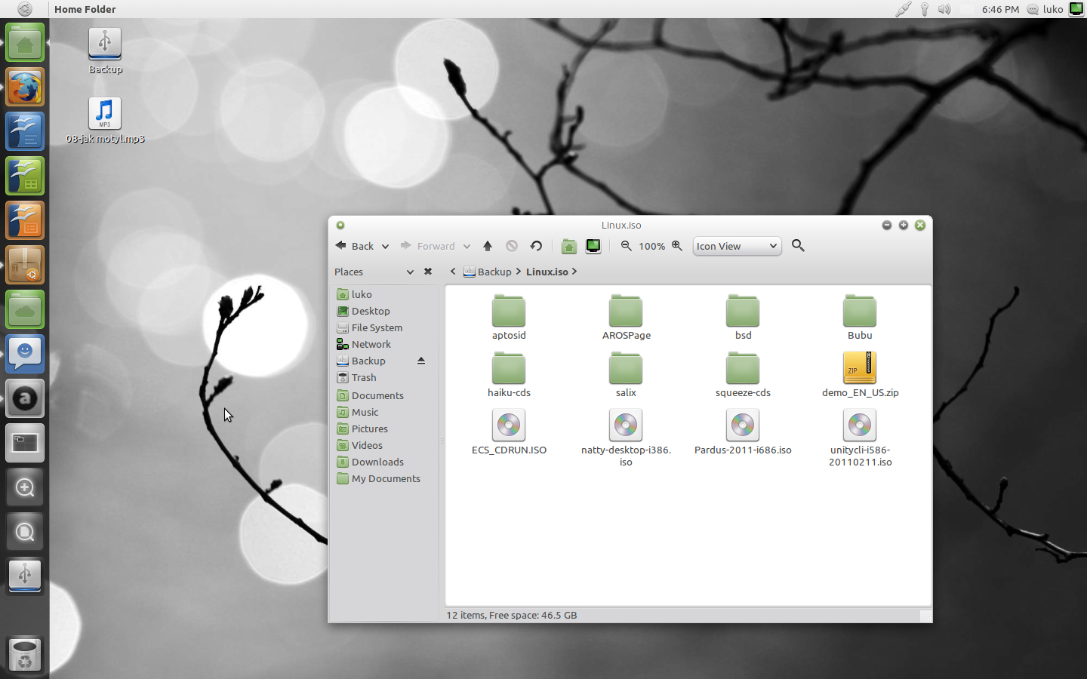Expand the Back history dropdown arrow
The width and height of the screenshot is (1087, 679).
385,247
